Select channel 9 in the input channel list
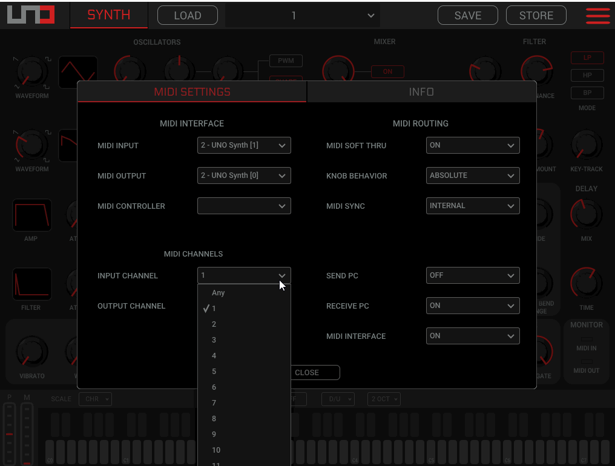The image size is (615, 466). click(x=244, y=435)
